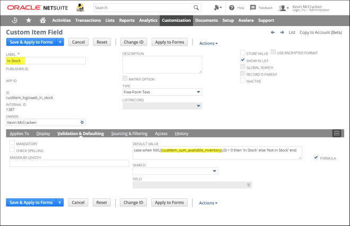The image size is (350, 226).
Task: Uncheck the Formula checkbox
Action: click(316, 157)
